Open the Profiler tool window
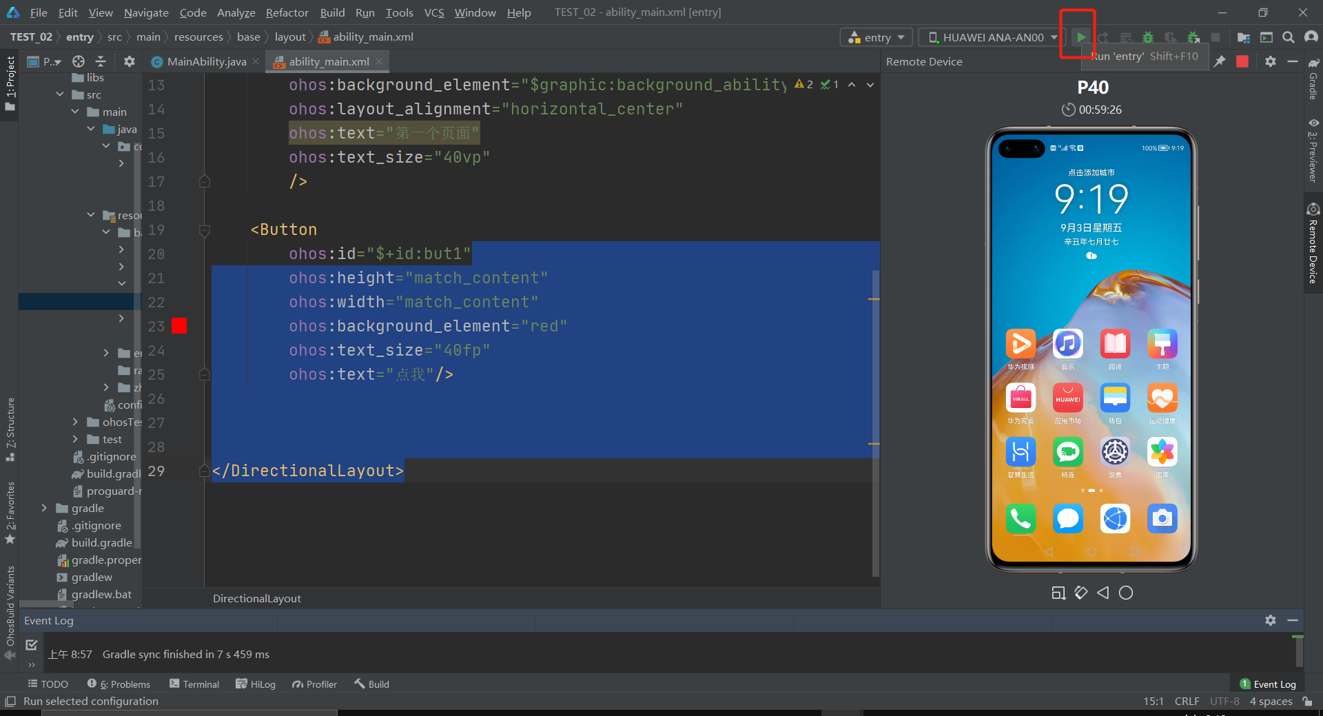The width and height of the screenshot is (1323, 716). point(314,684)
